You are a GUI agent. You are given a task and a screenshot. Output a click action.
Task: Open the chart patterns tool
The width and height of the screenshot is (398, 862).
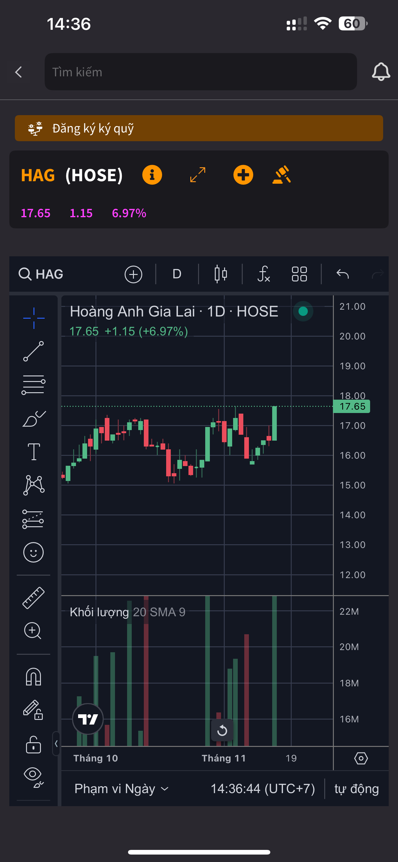click(x=33, y=485)
